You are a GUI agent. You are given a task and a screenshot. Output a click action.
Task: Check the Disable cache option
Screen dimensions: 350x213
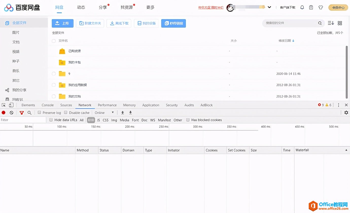click(x=66, y=112)
